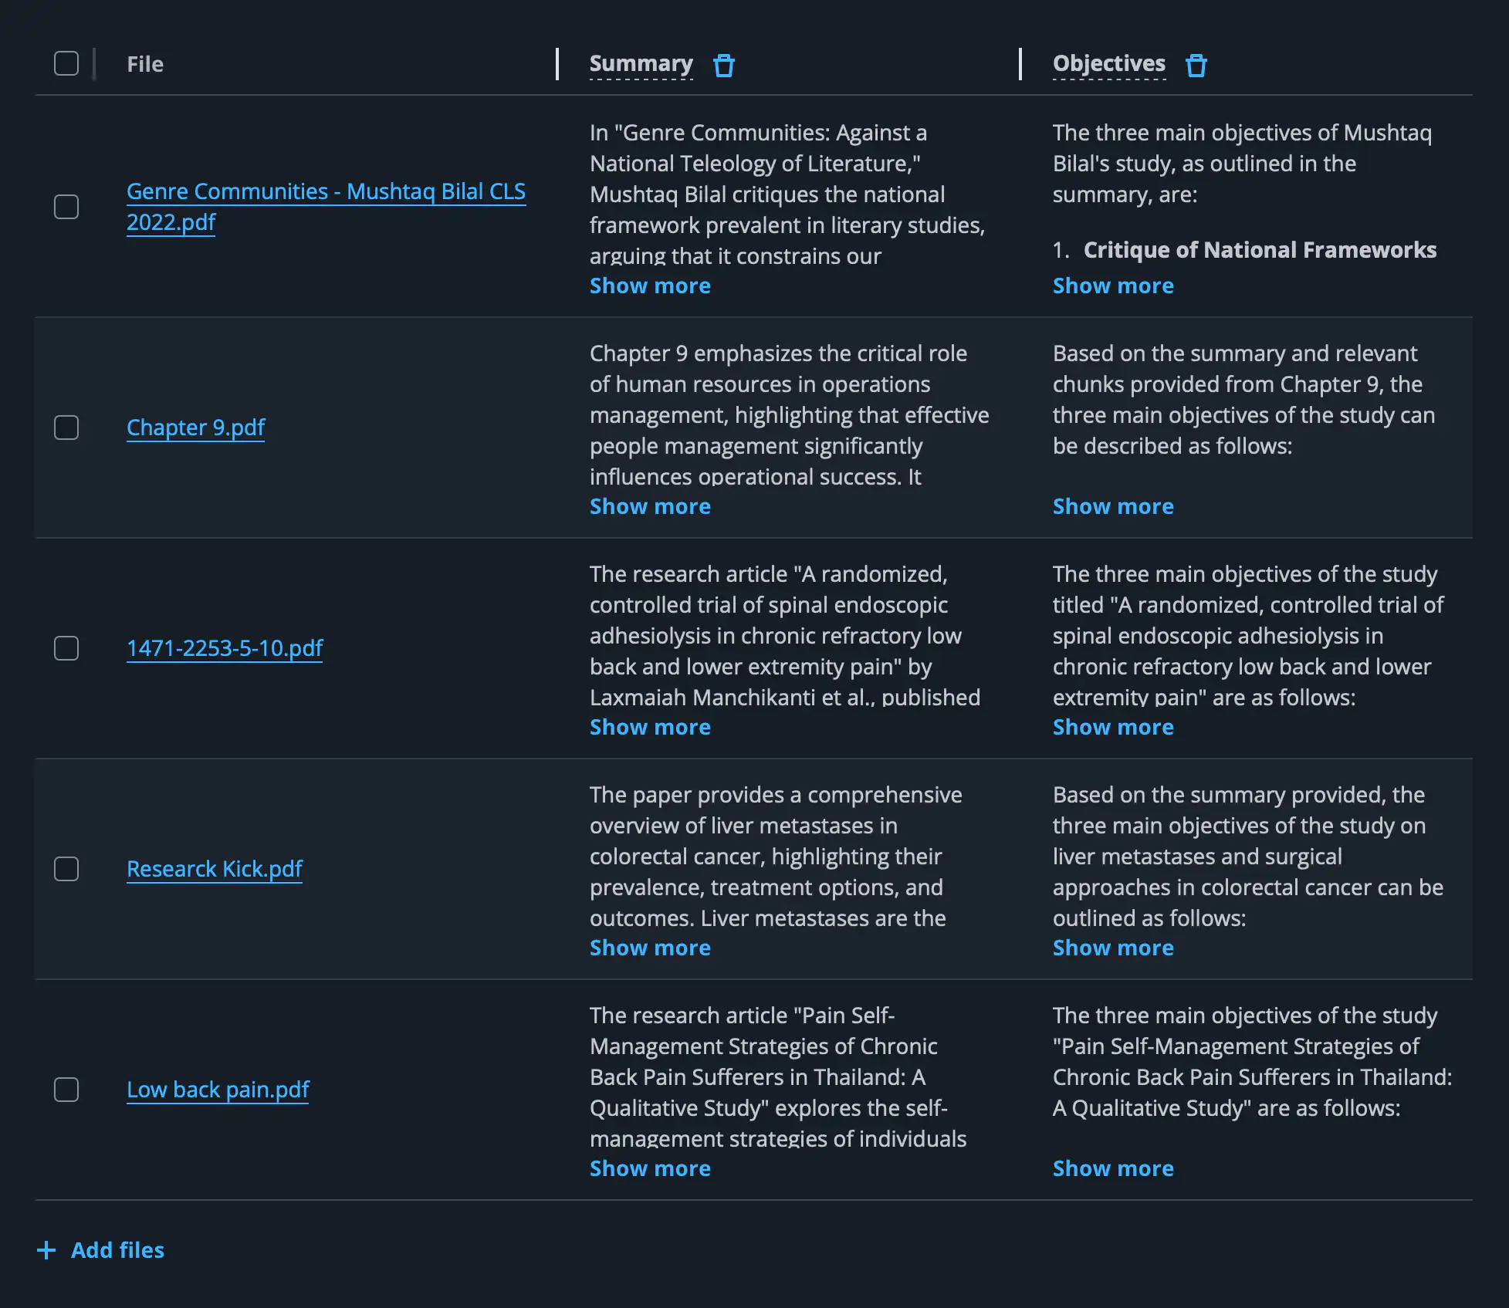
Task: Check the Researck Kick.pdf row checkbox
Action: tap(66, 869)
